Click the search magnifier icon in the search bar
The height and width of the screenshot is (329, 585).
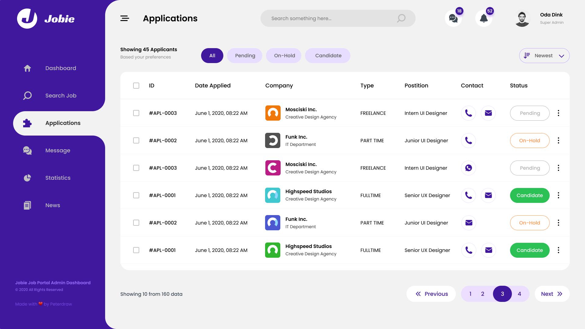point(401,19)
